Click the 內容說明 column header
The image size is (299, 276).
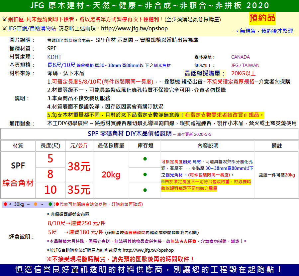click(x=208, y=145)
